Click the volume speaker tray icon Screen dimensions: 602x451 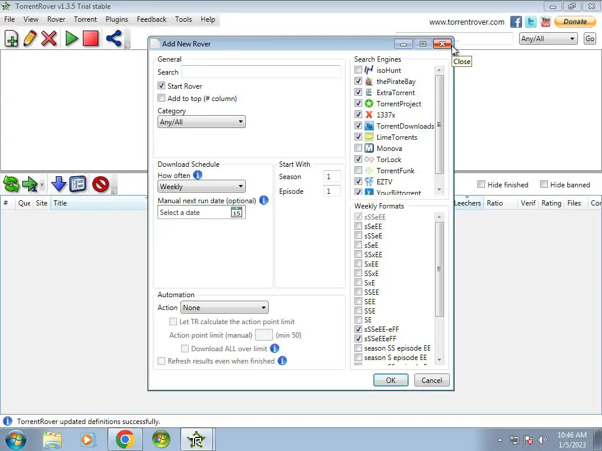[543, 440]
